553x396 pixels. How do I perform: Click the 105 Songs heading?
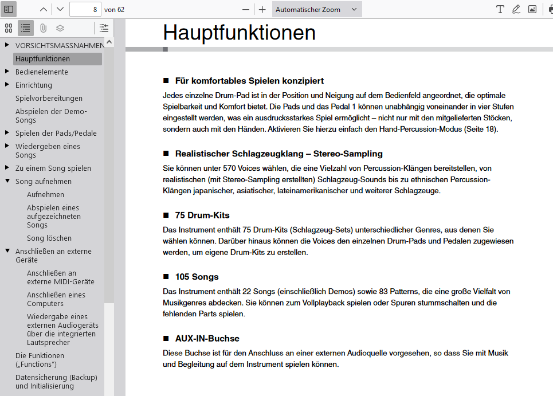(197, 277)
